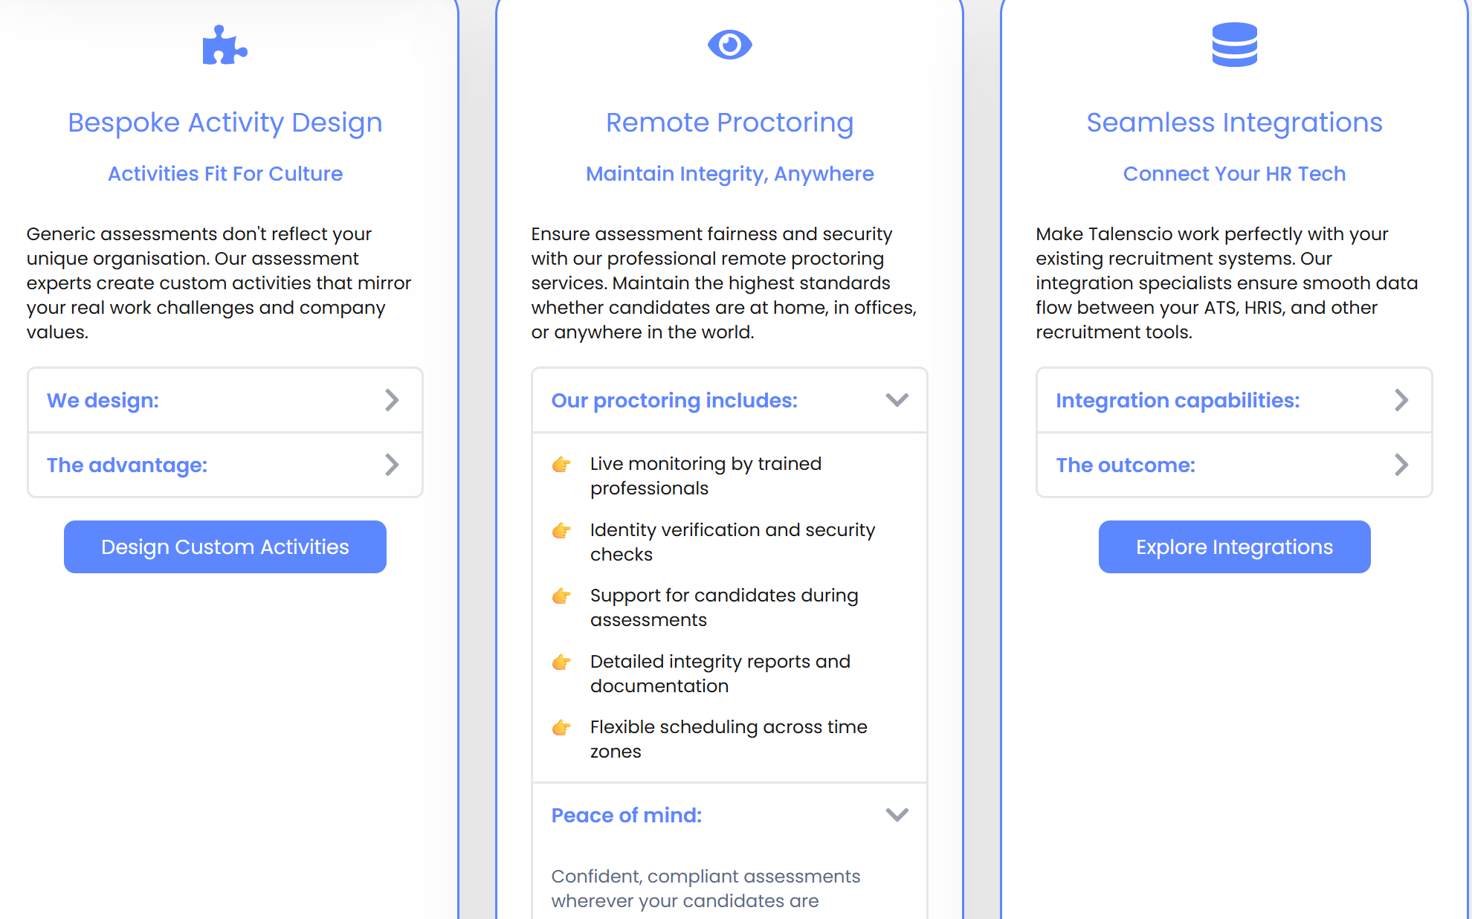The image size is (1472, 919).
Task: Click the database stack icon
Action: [x=1234, y=45]
